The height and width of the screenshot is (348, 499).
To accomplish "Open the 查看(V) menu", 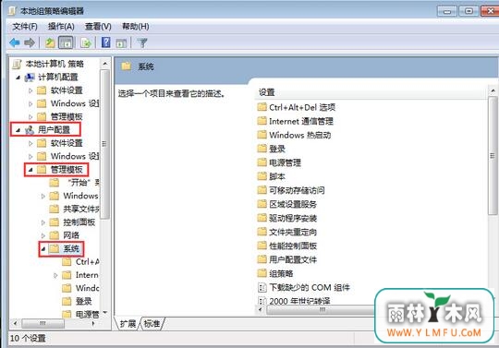I will click(x=98, y=27).
